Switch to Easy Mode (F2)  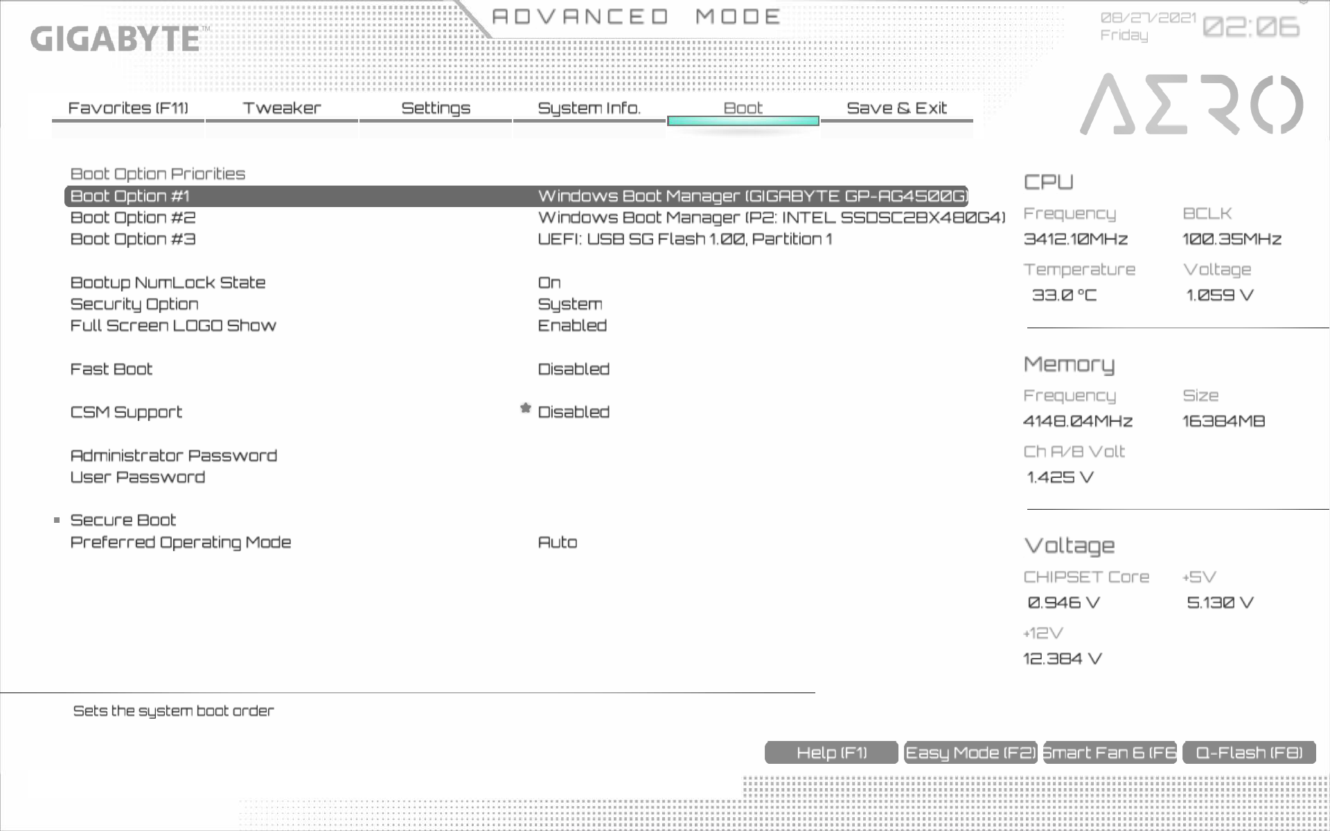pos(970,753)
